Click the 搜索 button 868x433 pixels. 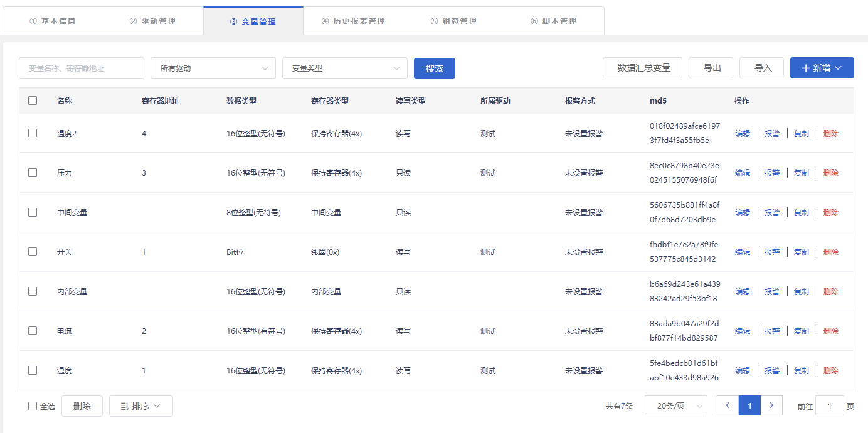[435, 68]
